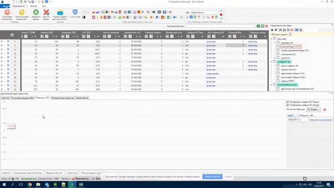
Task: Open Chrome from the taskbar
Action: coord(30,184)
